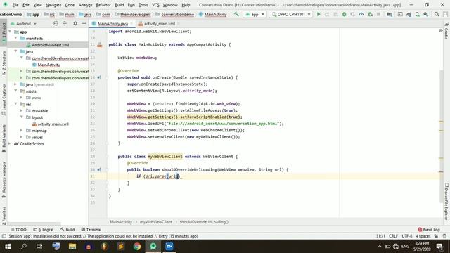Open Project panel gear settings
450x253 pixels.
tap(75, 23)
